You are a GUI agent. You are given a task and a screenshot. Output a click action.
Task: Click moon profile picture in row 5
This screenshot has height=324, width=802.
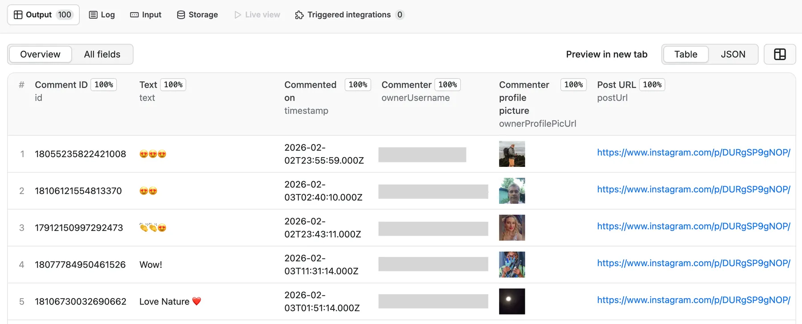pyautogui.click(x=512, y=302)
